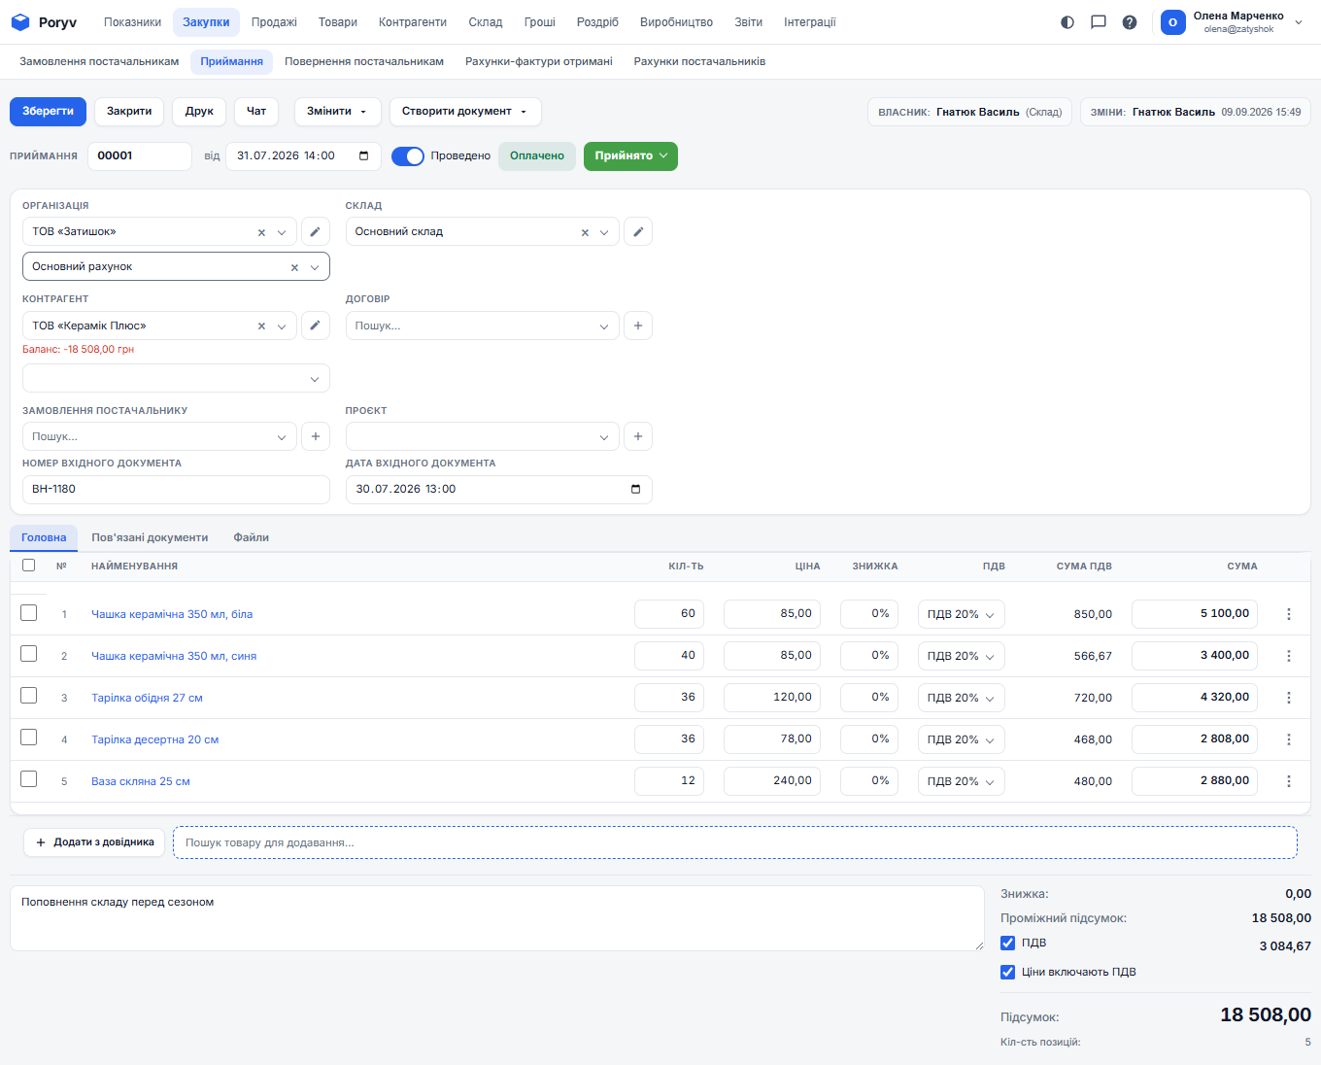Change ПДВ 20% for Ваза скляна row
Viewport: 1321px width, 1065px height.
pyautogui.click(x=961, y=781)
